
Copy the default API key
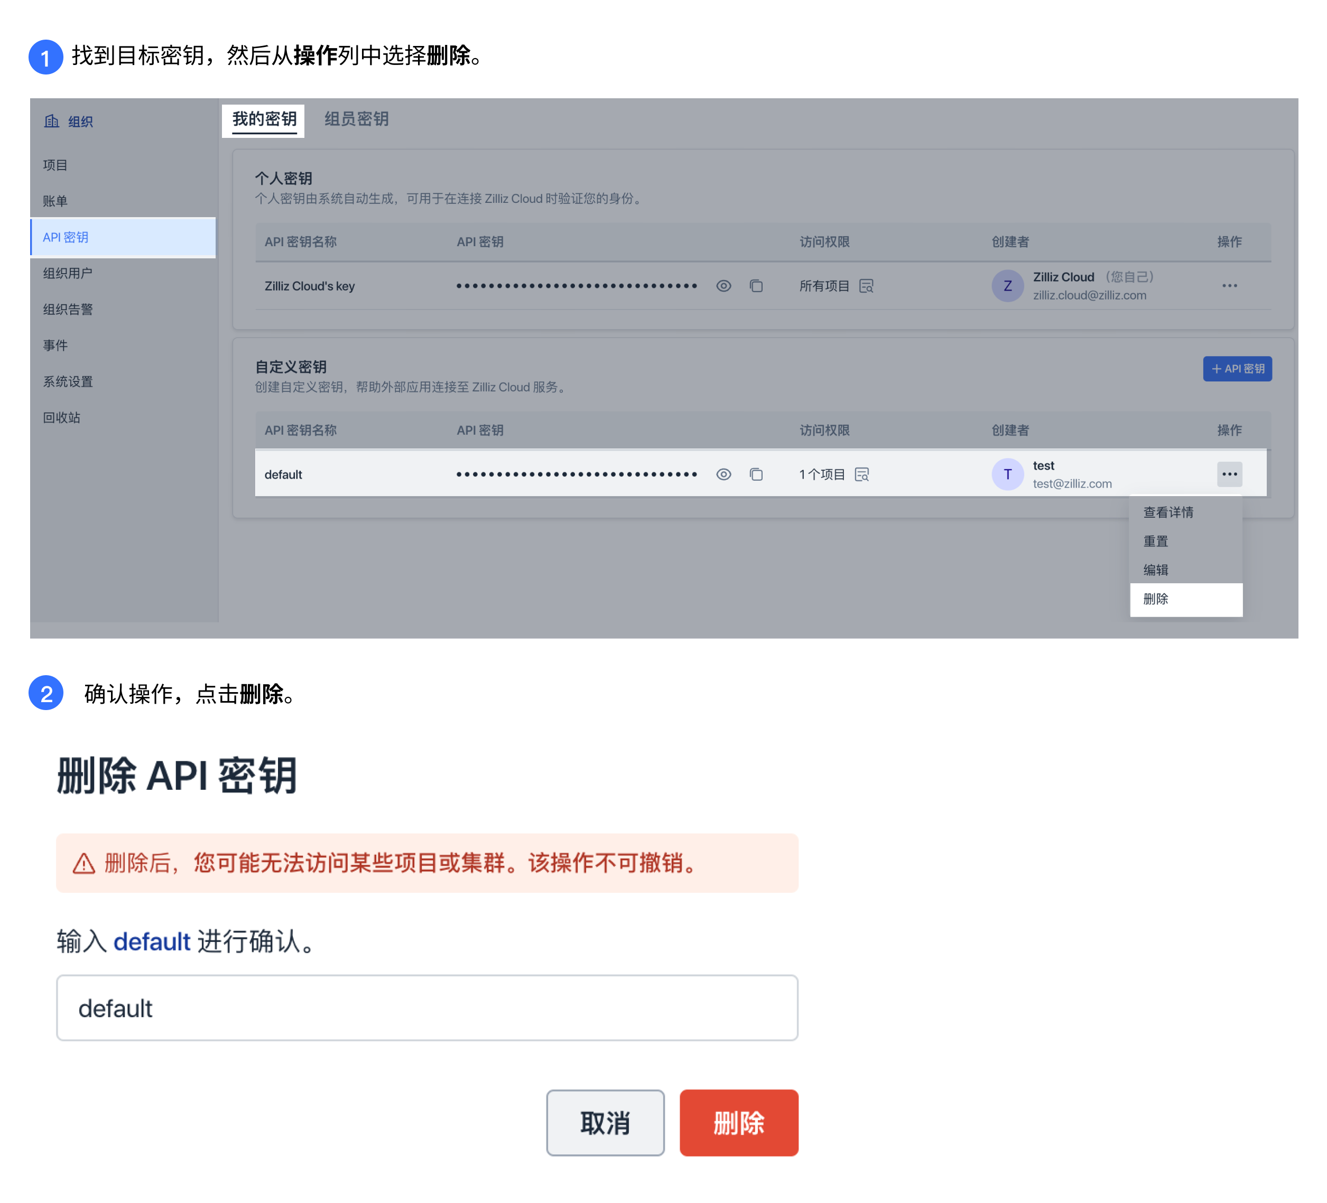pyautogui.click(x=756, y=474)
